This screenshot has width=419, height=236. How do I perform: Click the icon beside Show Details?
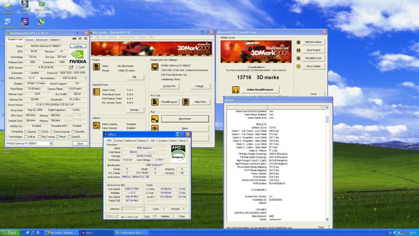298,66
